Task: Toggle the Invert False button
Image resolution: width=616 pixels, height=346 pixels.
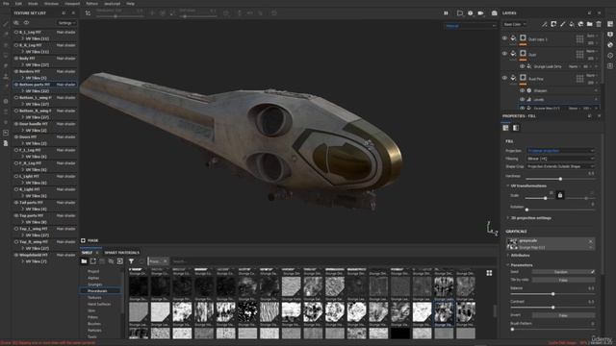Action: [563, 315]
